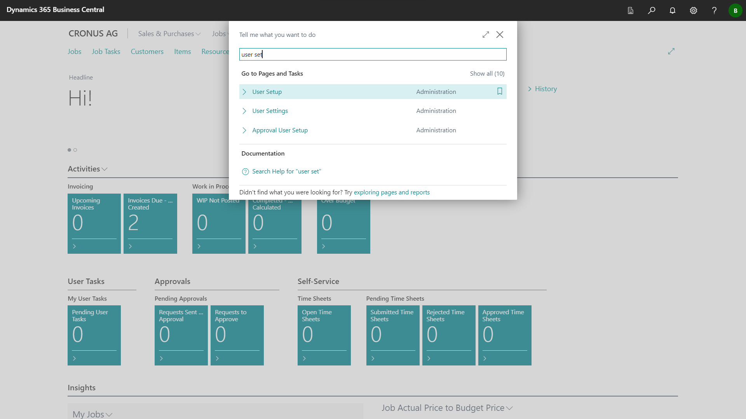This screenshot has width=746, height=419.
Task: Open the My Jobs dropdown
Action: [x=92, y=414]
